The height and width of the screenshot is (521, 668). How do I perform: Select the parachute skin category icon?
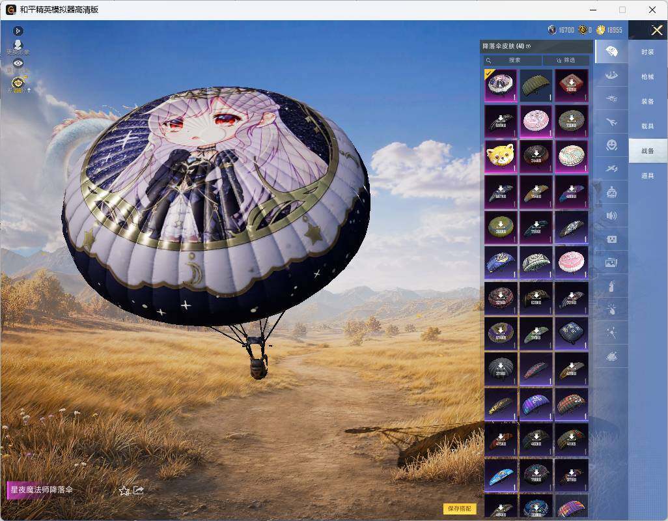[x=611, y=51]
